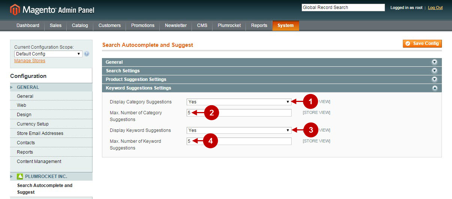Click the Magento logo icon
This screenshot has width=452, height=199.
(x=15, y=10)
